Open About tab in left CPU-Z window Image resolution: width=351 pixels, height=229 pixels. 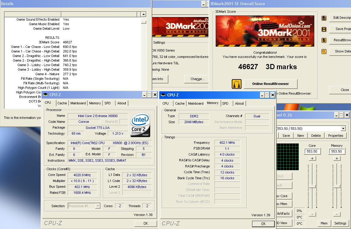click(x=122, y=103)
